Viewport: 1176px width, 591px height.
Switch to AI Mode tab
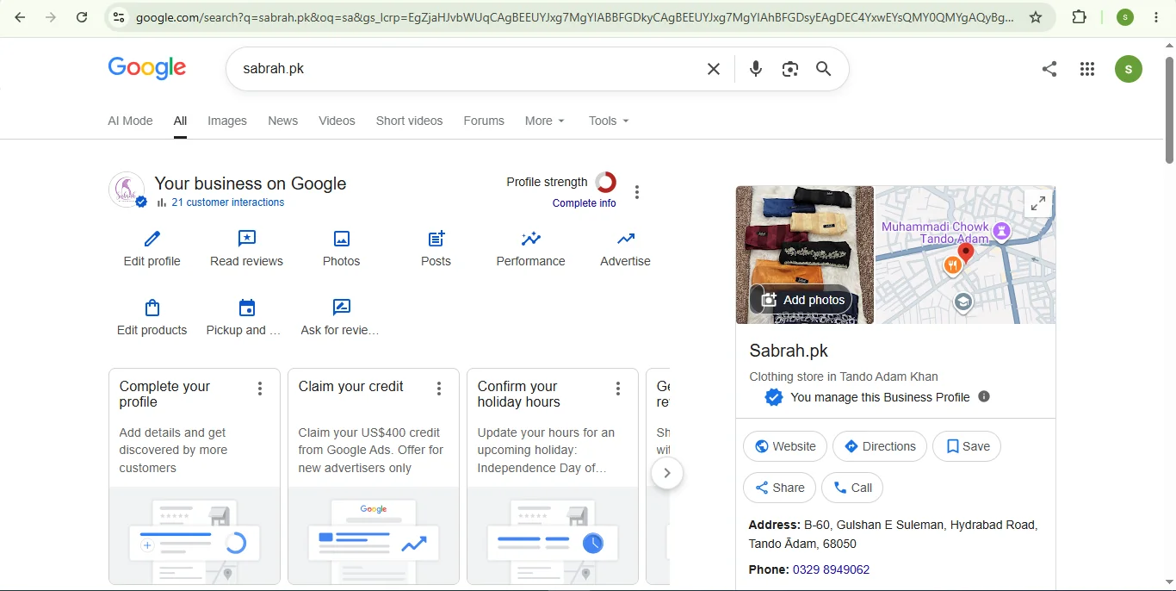click(130, 121)
